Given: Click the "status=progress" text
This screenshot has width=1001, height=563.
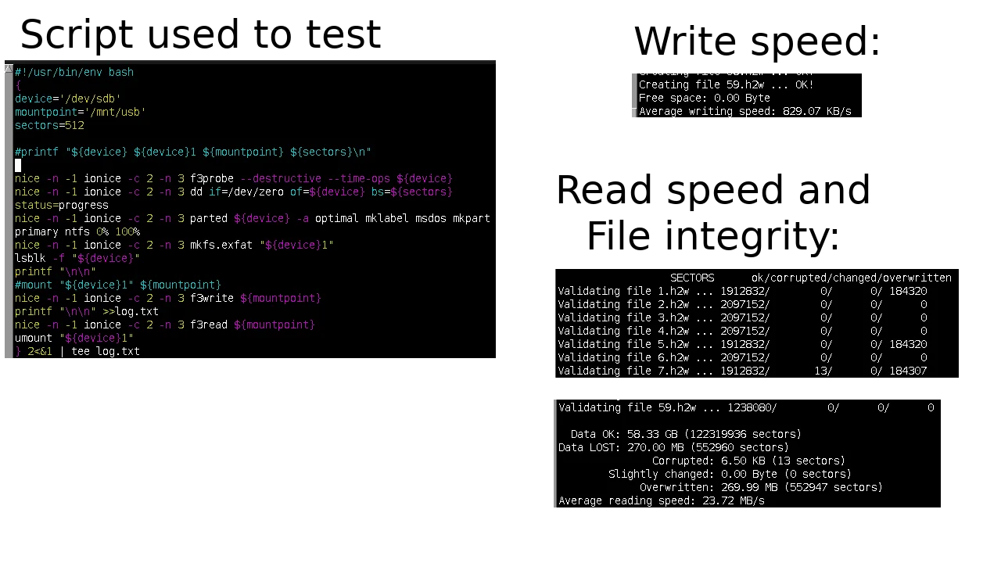Looking at the screenshot, I should [x=62, y=205].
